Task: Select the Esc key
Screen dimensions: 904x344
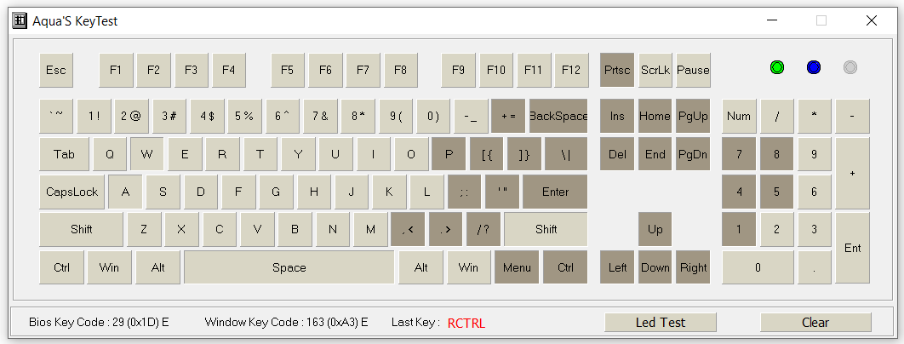Action: [x=56, y=70]
